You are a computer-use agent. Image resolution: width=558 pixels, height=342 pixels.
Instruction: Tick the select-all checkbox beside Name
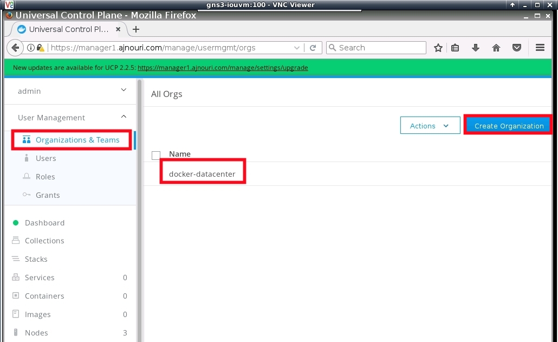(156, 156)
